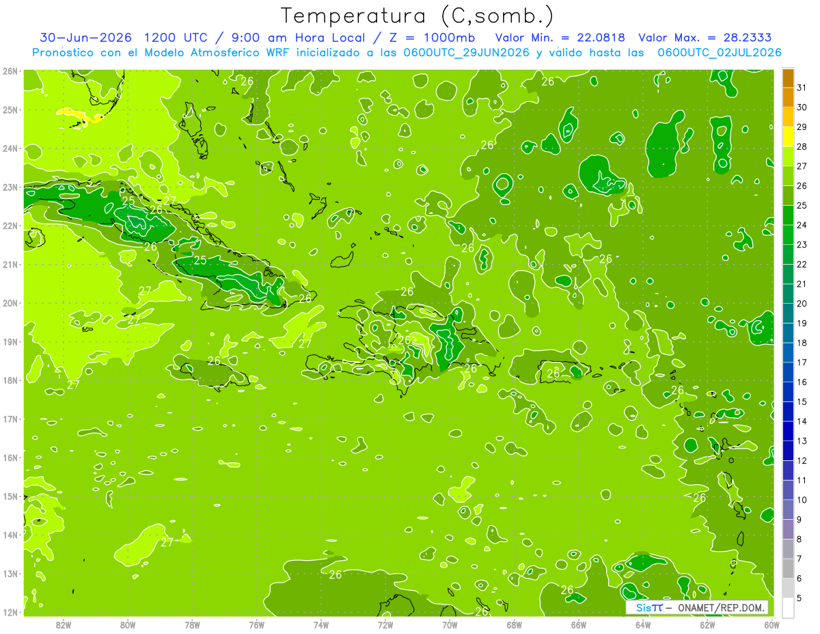Pick the legend color between 25 and 26
The image size is (820, 634).
pos(788,196)
